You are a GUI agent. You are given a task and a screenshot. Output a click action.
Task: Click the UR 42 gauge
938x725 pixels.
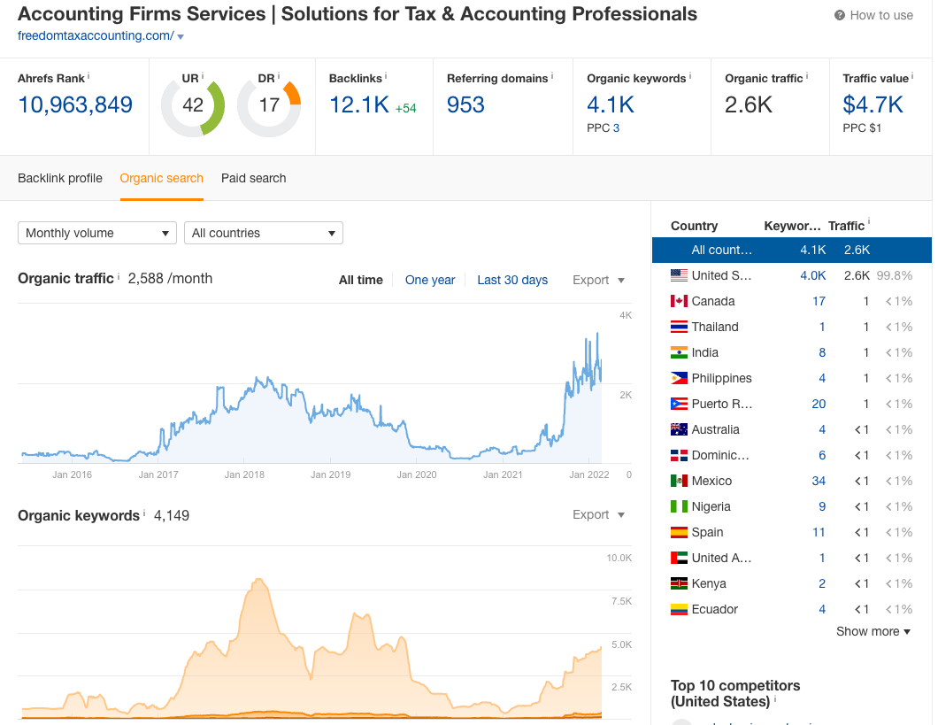click(193, 105)
